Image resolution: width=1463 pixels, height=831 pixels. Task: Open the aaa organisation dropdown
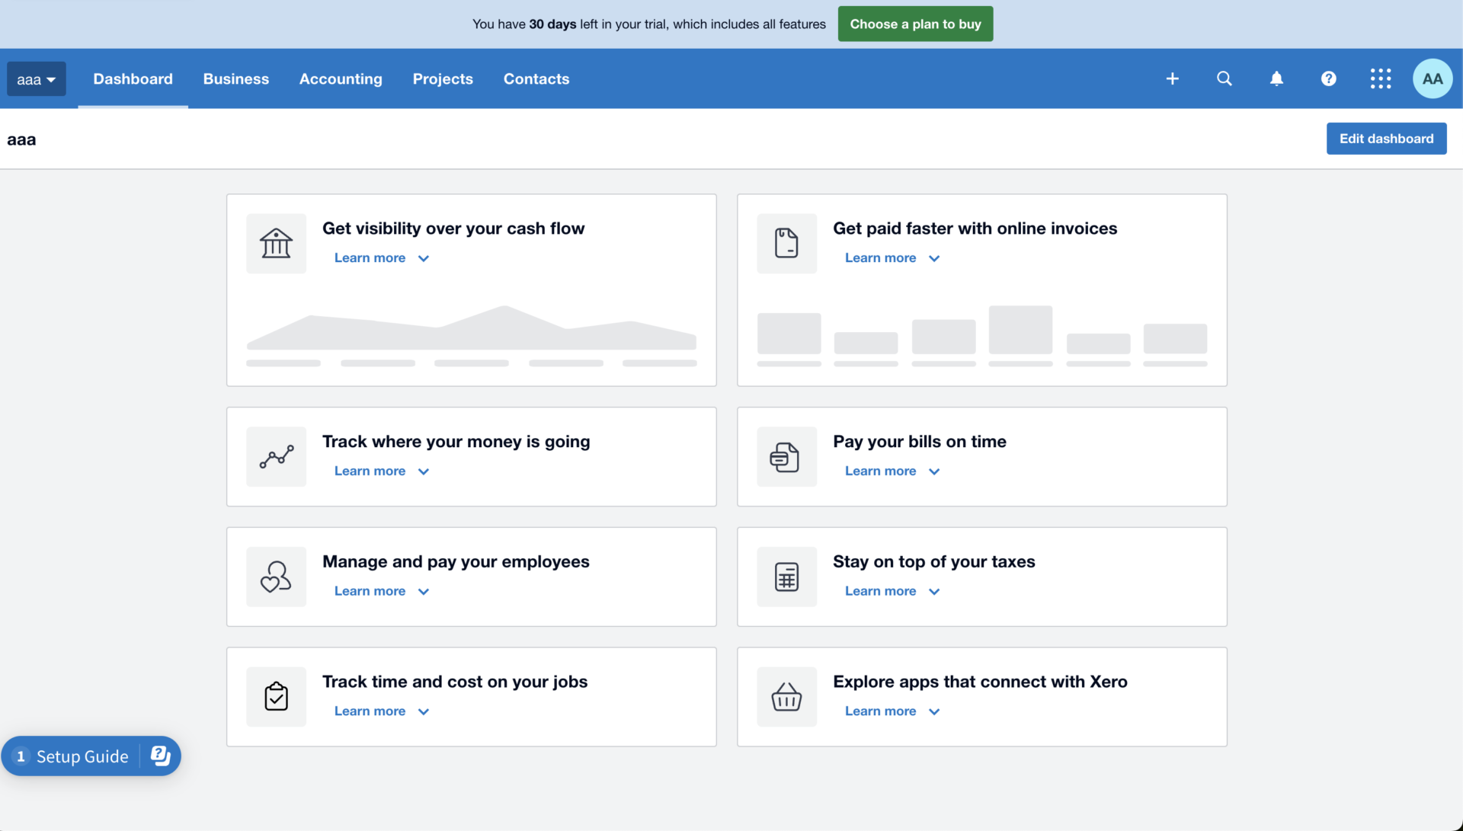click(36, 79)
